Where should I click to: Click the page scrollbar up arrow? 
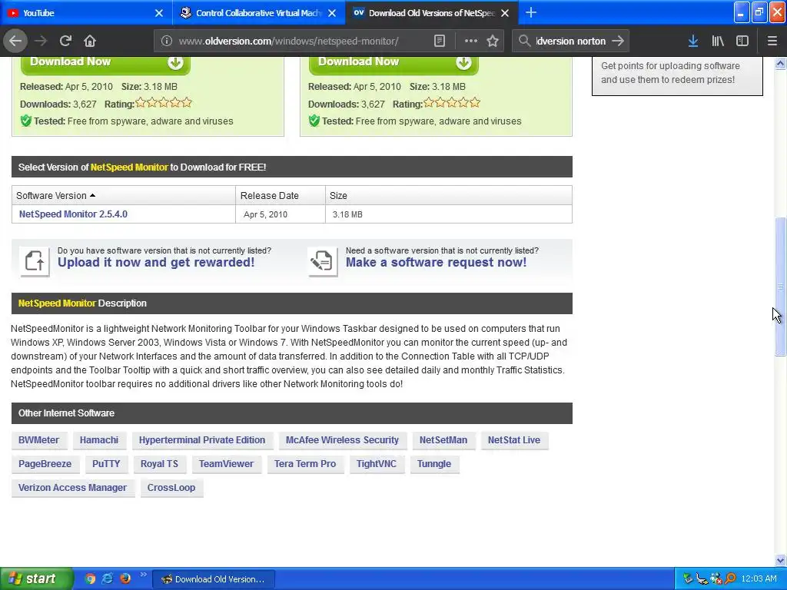780,63
